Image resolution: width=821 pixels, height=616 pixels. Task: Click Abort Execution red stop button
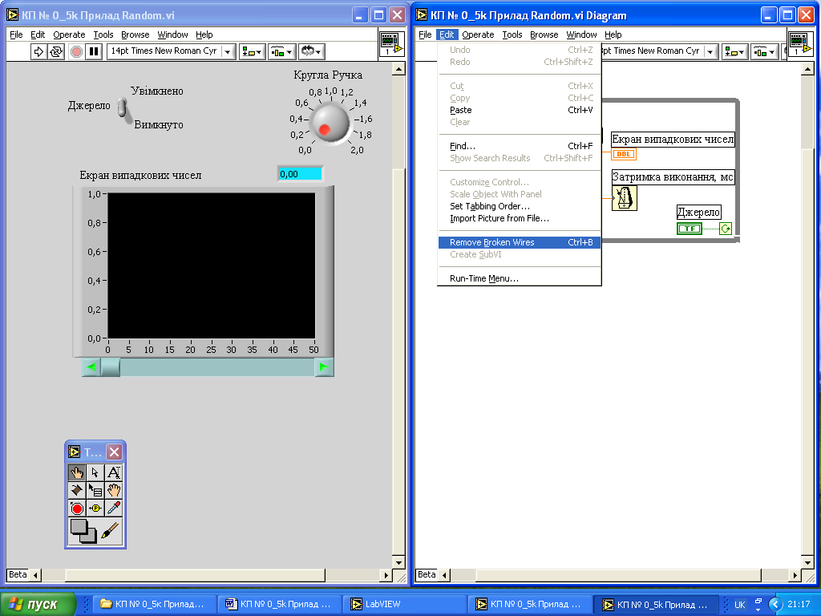(x=76, y=51)
